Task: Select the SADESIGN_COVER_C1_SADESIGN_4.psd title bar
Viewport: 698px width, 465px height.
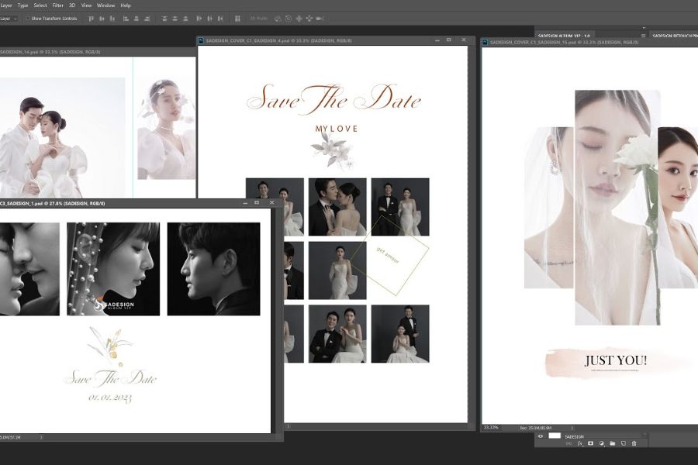Action: (x=310, y=40)
